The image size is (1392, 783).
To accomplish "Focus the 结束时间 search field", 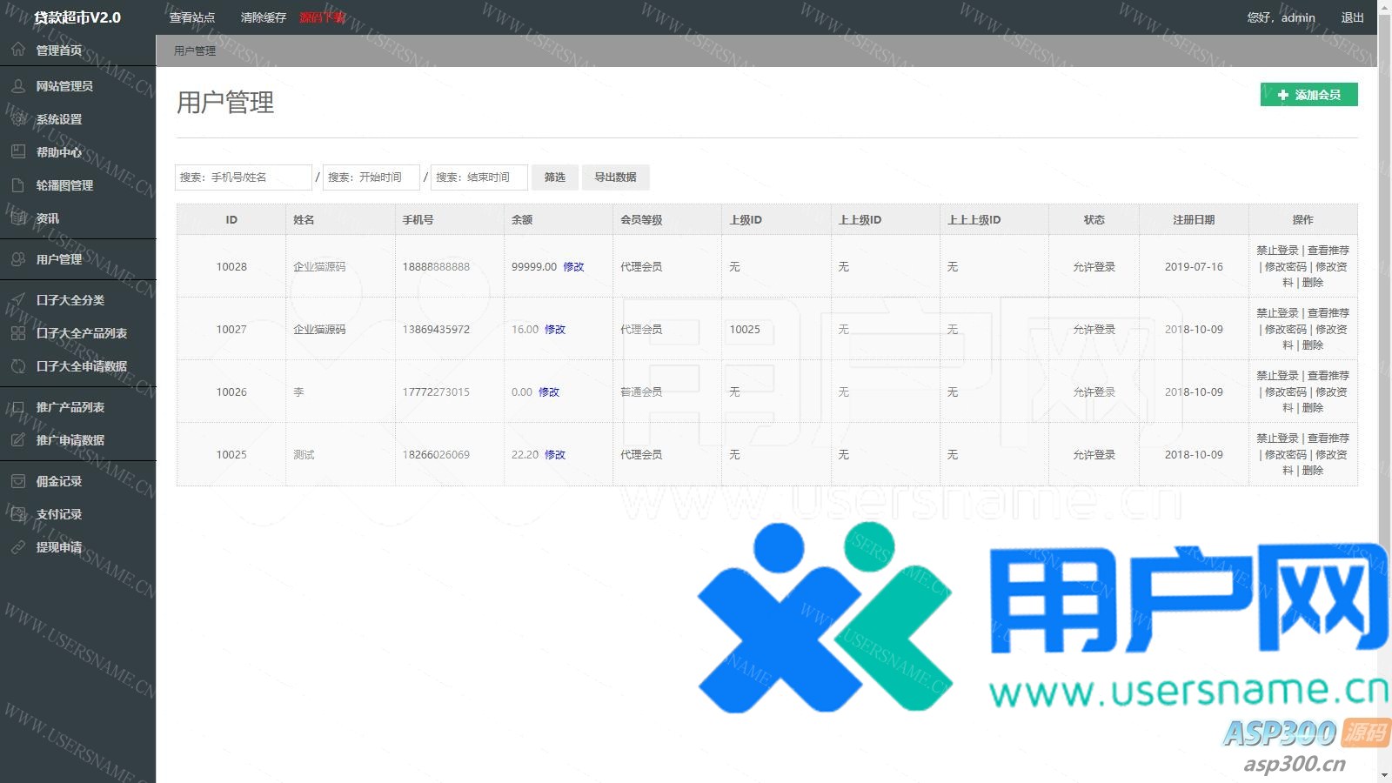I will [479, 177].
